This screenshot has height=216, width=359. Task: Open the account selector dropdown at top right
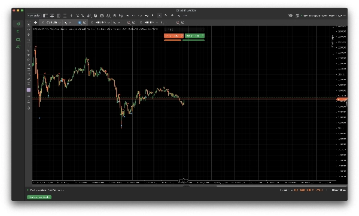[323, 16]
